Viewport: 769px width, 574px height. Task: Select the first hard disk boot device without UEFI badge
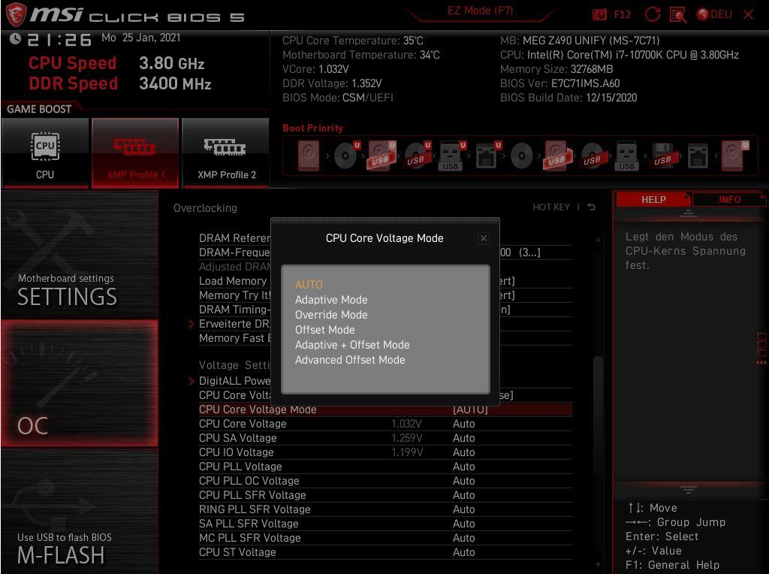tap(309, 156)
